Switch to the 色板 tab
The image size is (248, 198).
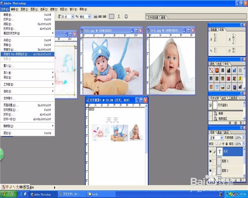coord(219,64)
